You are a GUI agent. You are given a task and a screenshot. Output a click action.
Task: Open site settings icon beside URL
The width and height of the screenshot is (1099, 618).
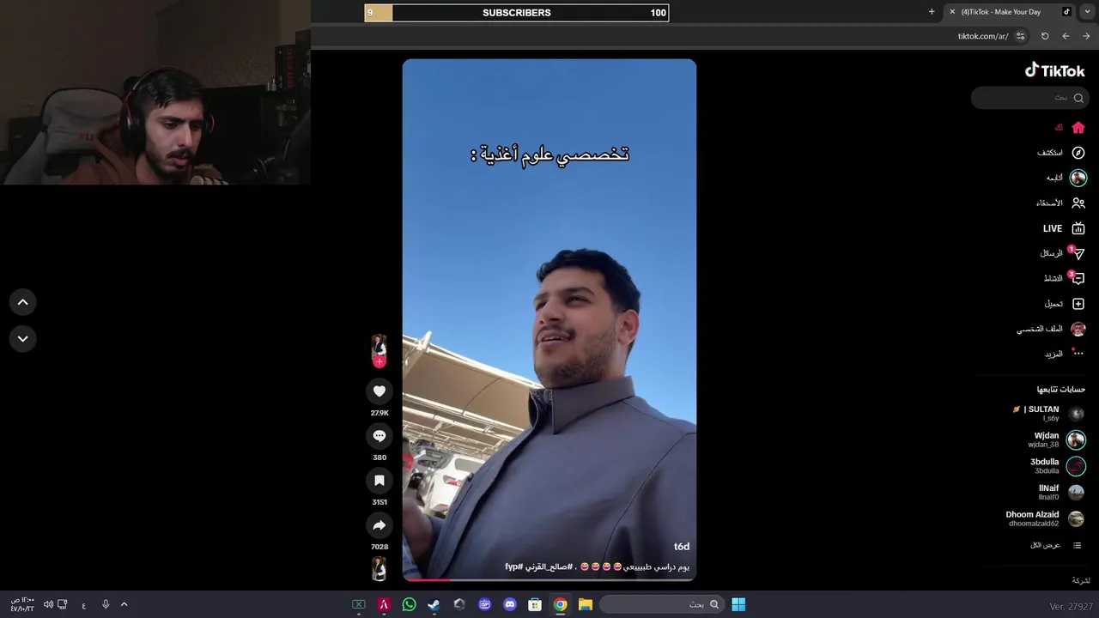(x=1020, y=36)
